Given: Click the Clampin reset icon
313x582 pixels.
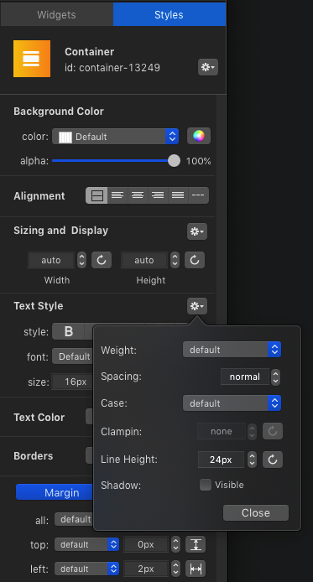Looking at the screenshot, I should [273, 431].
